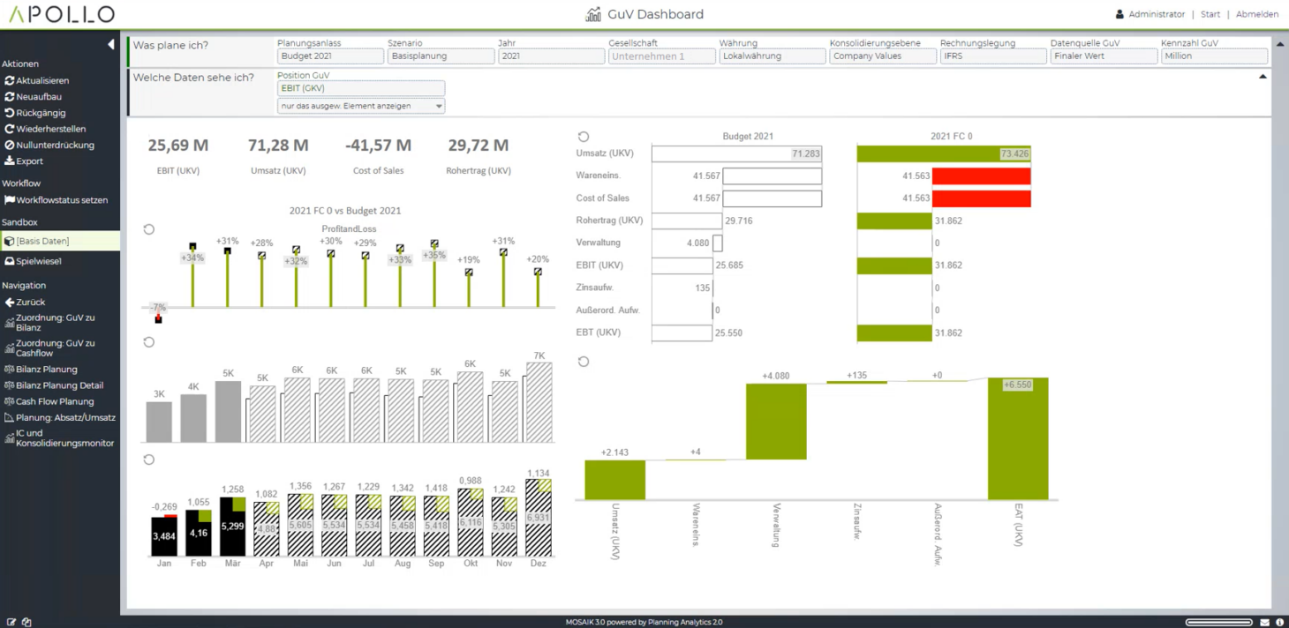Click reset icon beside Budget 2021 table
The image size is (1289, 628).
coord(583,137)
